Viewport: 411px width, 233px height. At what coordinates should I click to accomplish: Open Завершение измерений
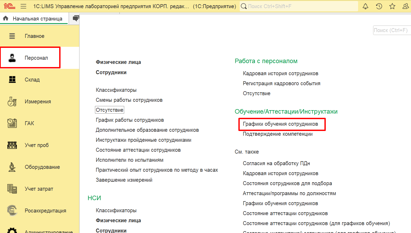point(124,180)
